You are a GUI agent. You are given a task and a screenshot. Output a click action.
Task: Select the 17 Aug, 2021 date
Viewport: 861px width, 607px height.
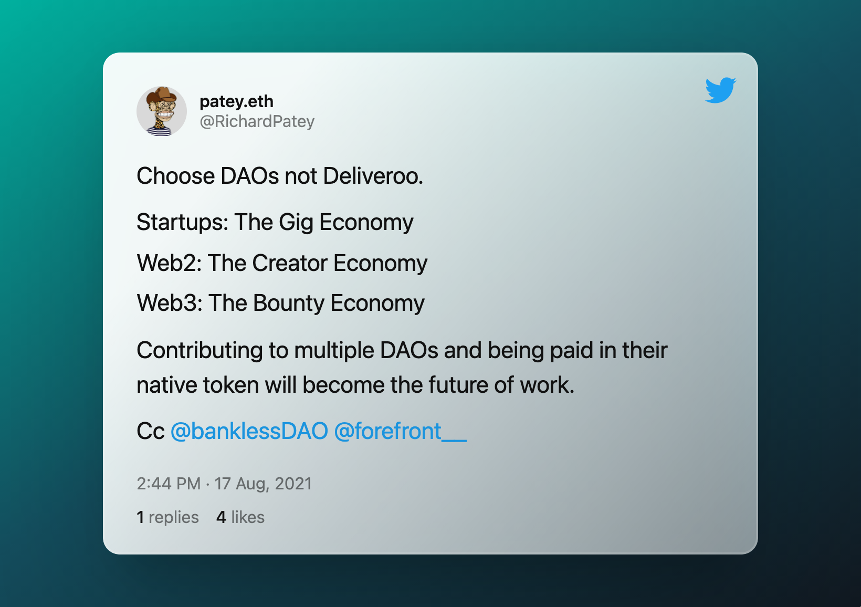point(263,483)
